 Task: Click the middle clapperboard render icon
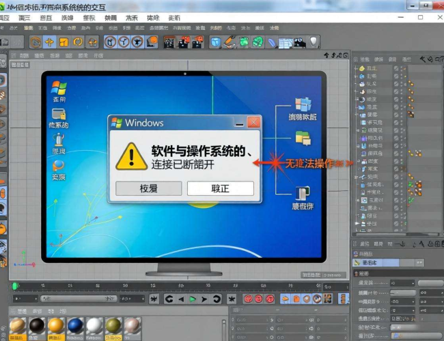click(x=184, y=42)
